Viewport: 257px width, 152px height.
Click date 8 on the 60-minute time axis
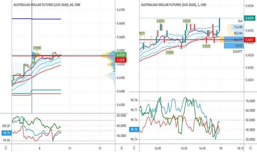click(39, 148)
